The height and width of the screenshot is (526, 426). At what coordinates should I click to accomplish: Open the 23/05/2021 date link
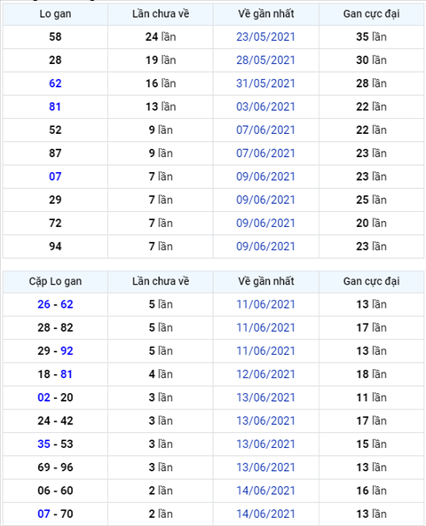[265, 36]
